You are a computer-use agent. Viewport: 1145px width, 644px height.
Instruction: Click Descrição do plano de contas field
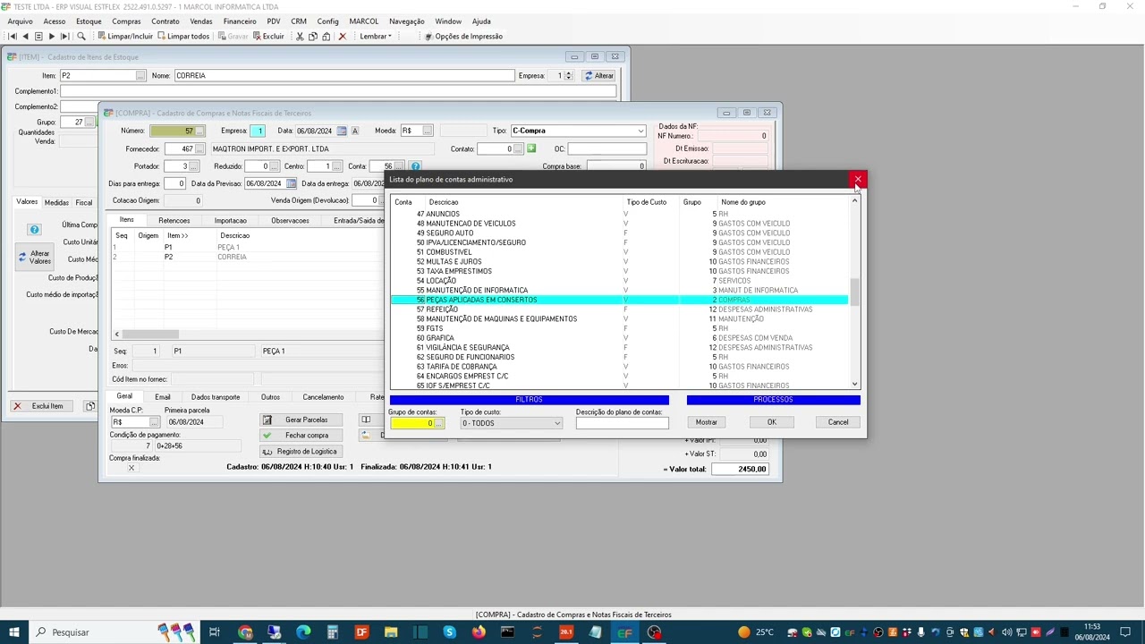[622, 423]
